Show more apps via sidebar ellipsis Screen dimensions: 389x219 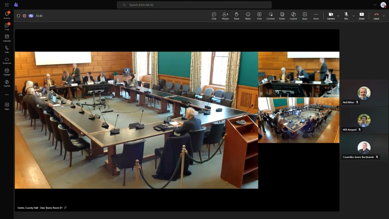[x=7, y=95]
